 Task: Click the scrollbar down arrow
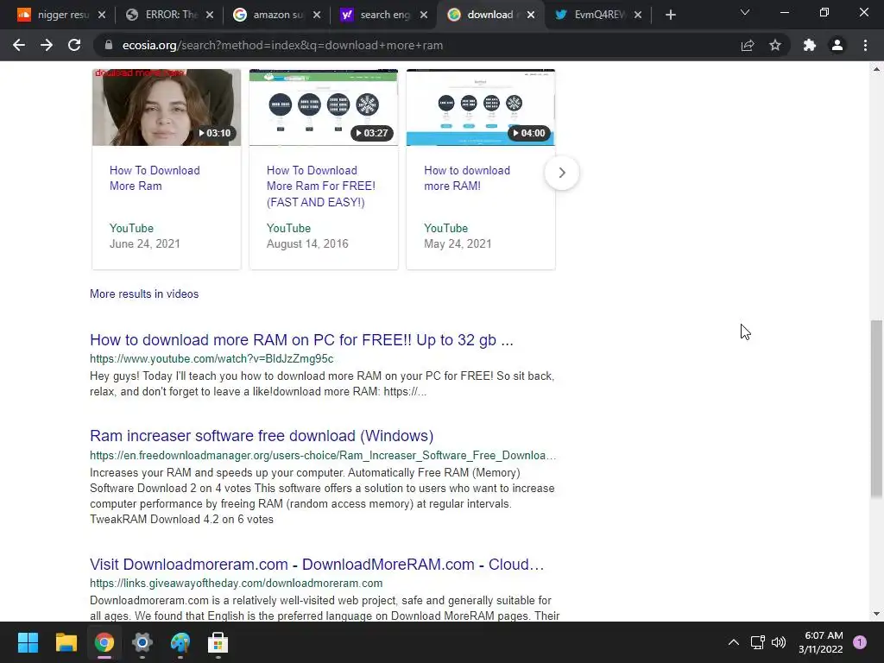pos(876,614)
